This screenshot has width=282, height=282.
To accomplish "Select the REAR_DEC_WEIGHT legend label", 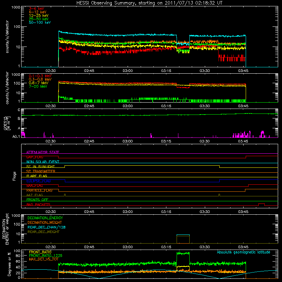I will (43, 232).
